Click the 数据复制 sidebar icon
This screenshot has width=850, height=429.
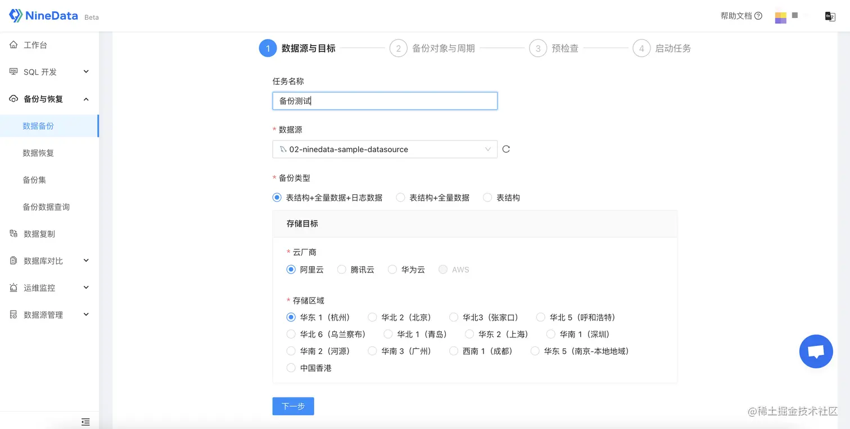tap(13, 234)
